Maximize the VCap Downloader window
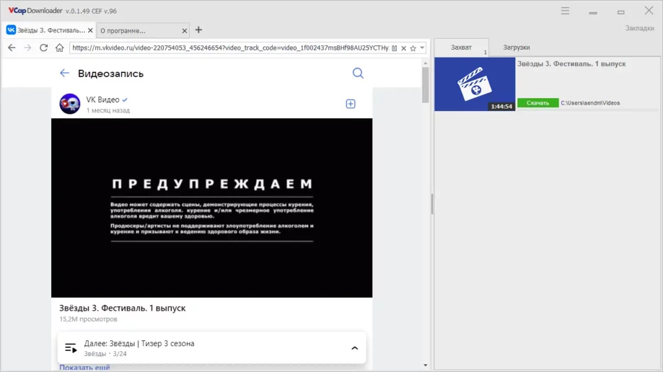The width and height of the screenshot is (663, 372). point(621,12)
